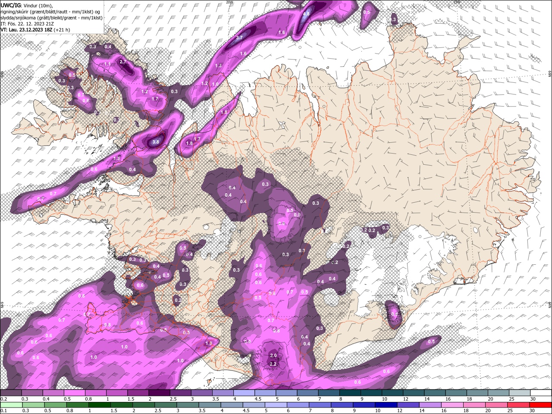The image size is (552, 414).
Task: Click the 15W longitude label at the top
Action: click(x=457, y=2)
